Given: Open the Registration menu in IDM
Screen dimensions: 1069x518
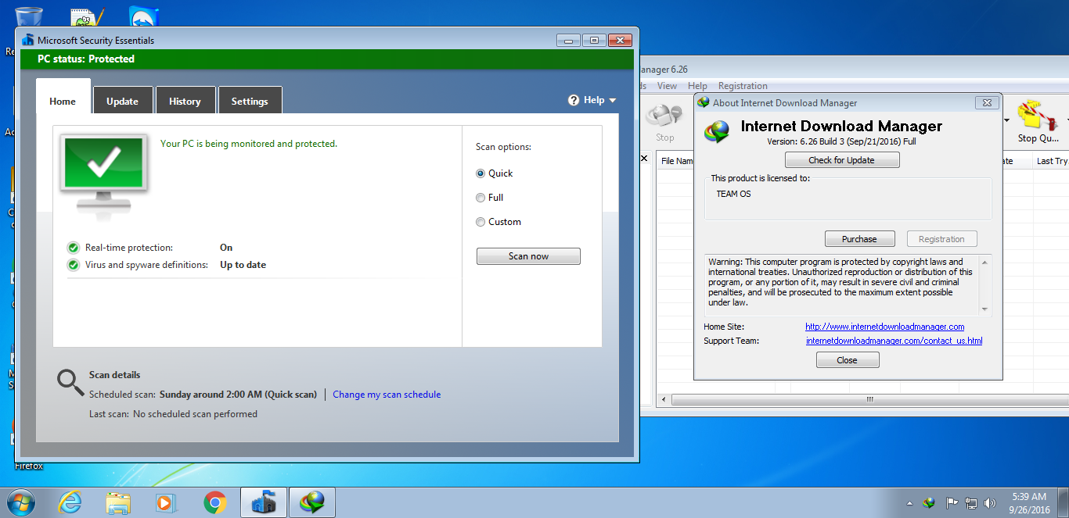Looking at the screenshot, I should point(743,86).
